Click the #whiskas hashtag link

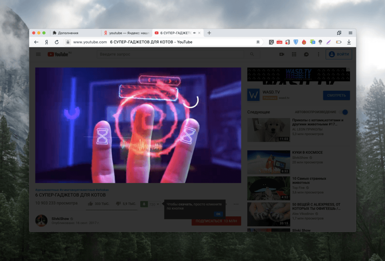(102, 190)
